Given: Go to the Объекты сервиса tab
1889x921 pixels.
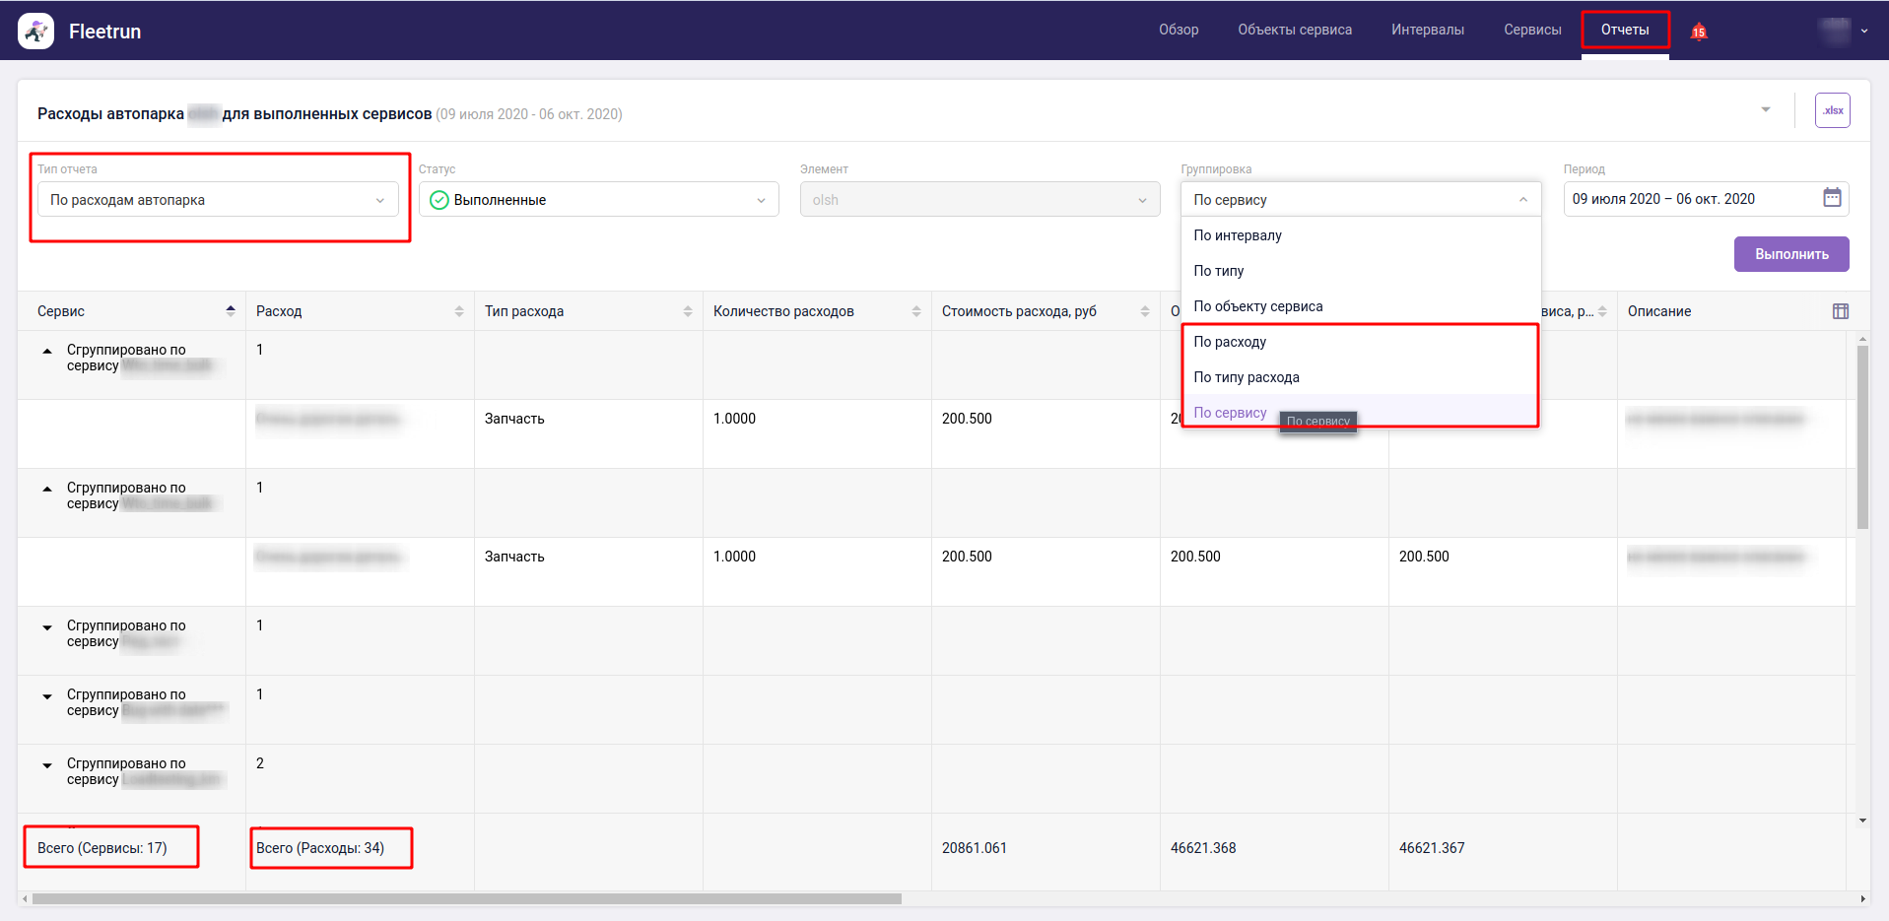Looking at the screenshot, I should tap(1294, 30).
